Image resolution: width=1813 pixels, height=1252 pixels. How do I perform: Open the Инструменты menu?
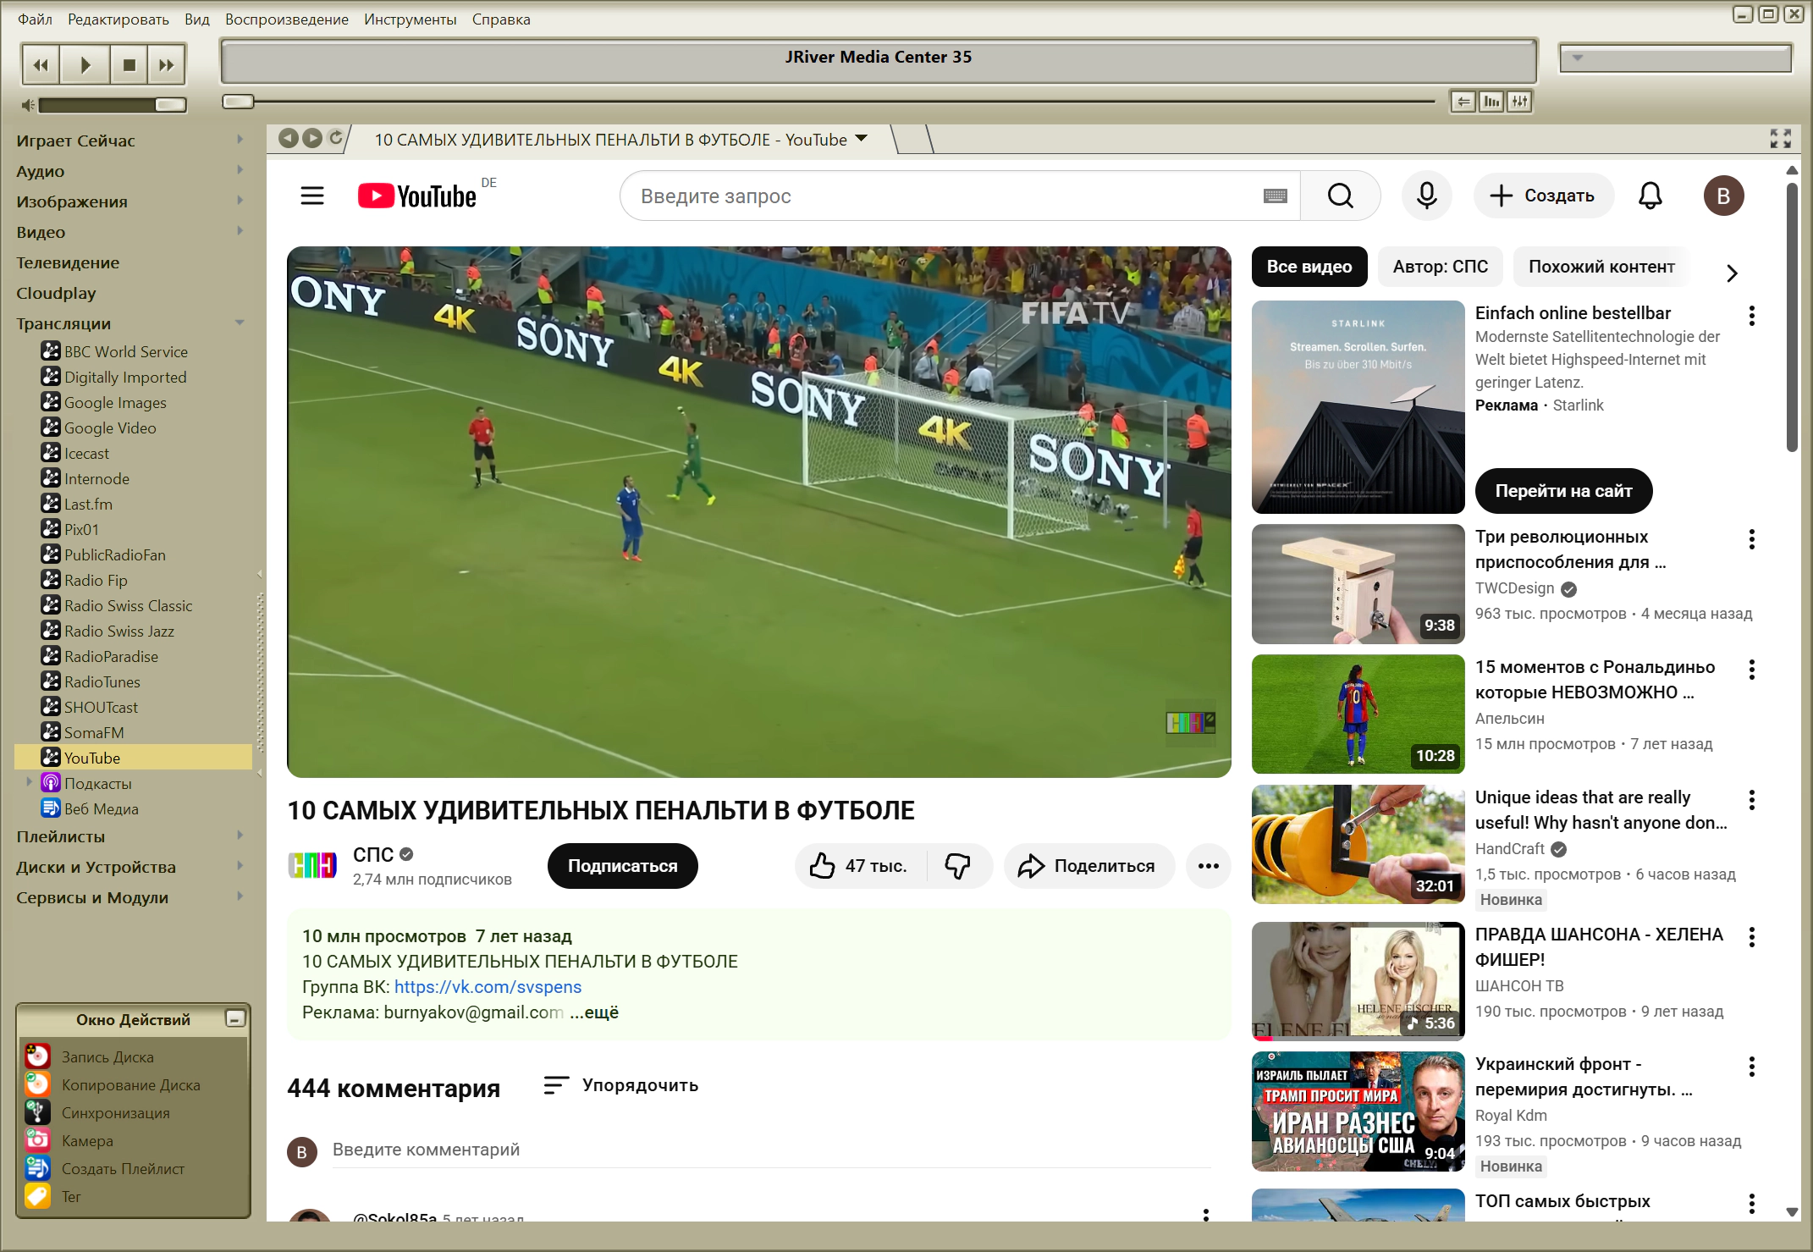click(410, 19)
